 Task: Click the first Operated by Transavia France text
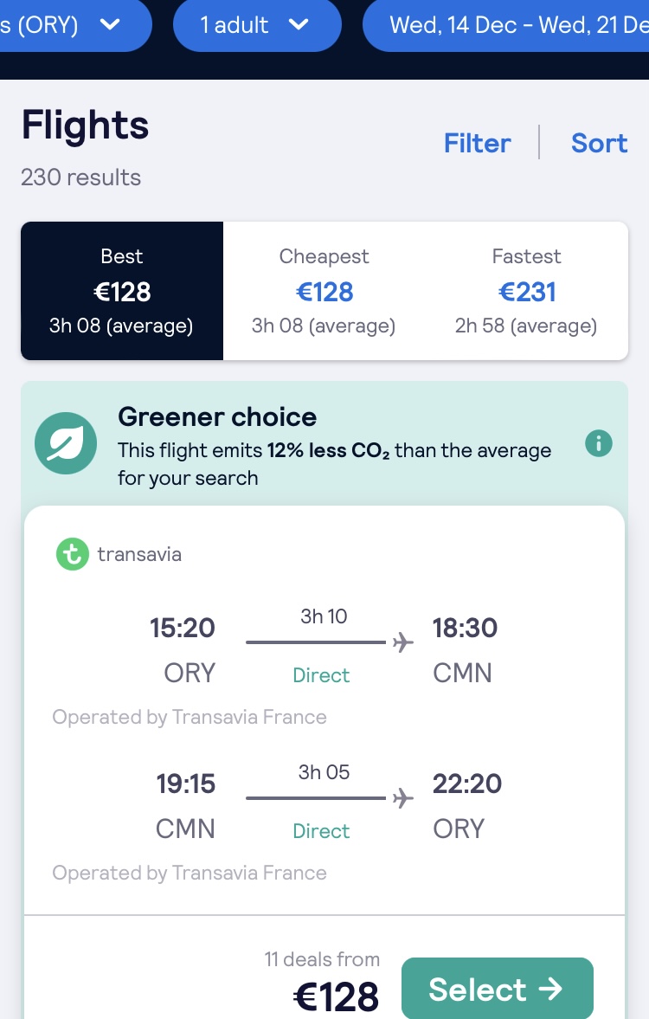[189, 717]
